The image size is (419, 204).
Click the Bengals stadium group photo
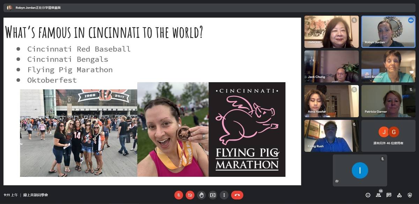click(x=79, y=133)
